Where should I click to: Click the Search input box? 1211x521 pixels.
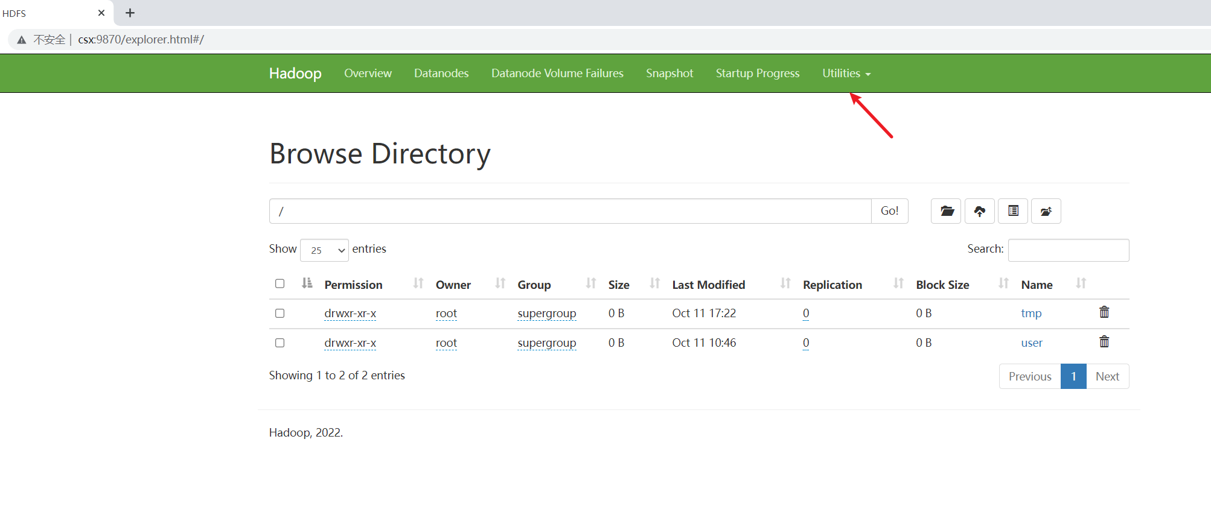coord(1069,250)
